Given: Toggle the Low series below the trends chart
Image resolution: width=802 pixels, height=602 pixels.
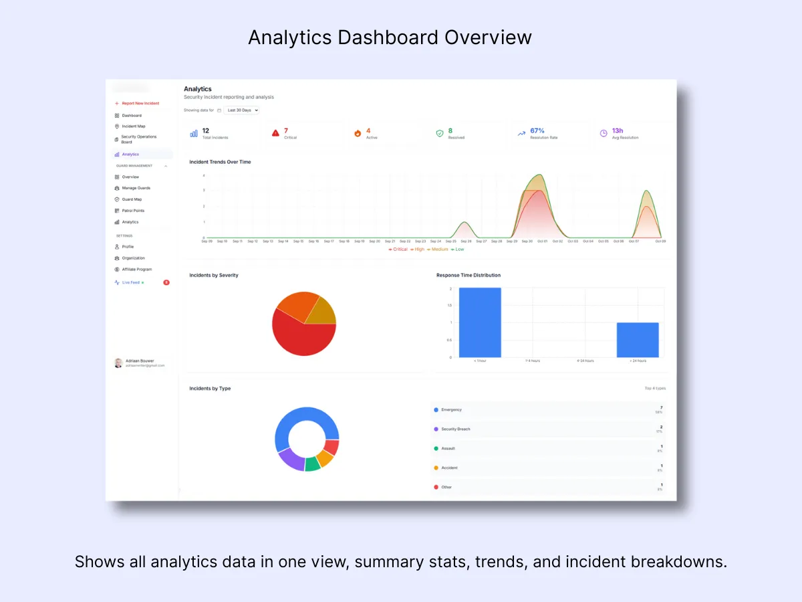Looking at the screenshot, I should pyautogui.click(x=458, y=249).
